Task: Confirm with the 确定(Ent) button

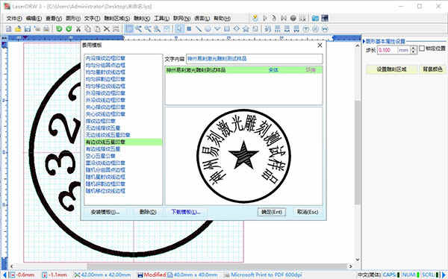Action: click(x=272, y=212)
